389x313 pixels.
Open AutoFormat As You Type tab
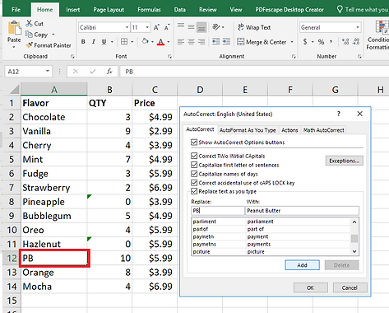[248, 130]
